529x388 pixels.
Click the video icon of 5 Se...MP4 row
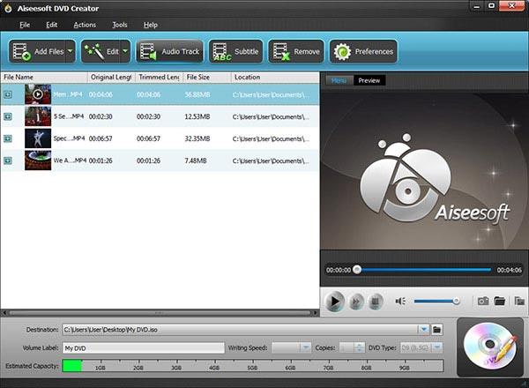point(8,116)
